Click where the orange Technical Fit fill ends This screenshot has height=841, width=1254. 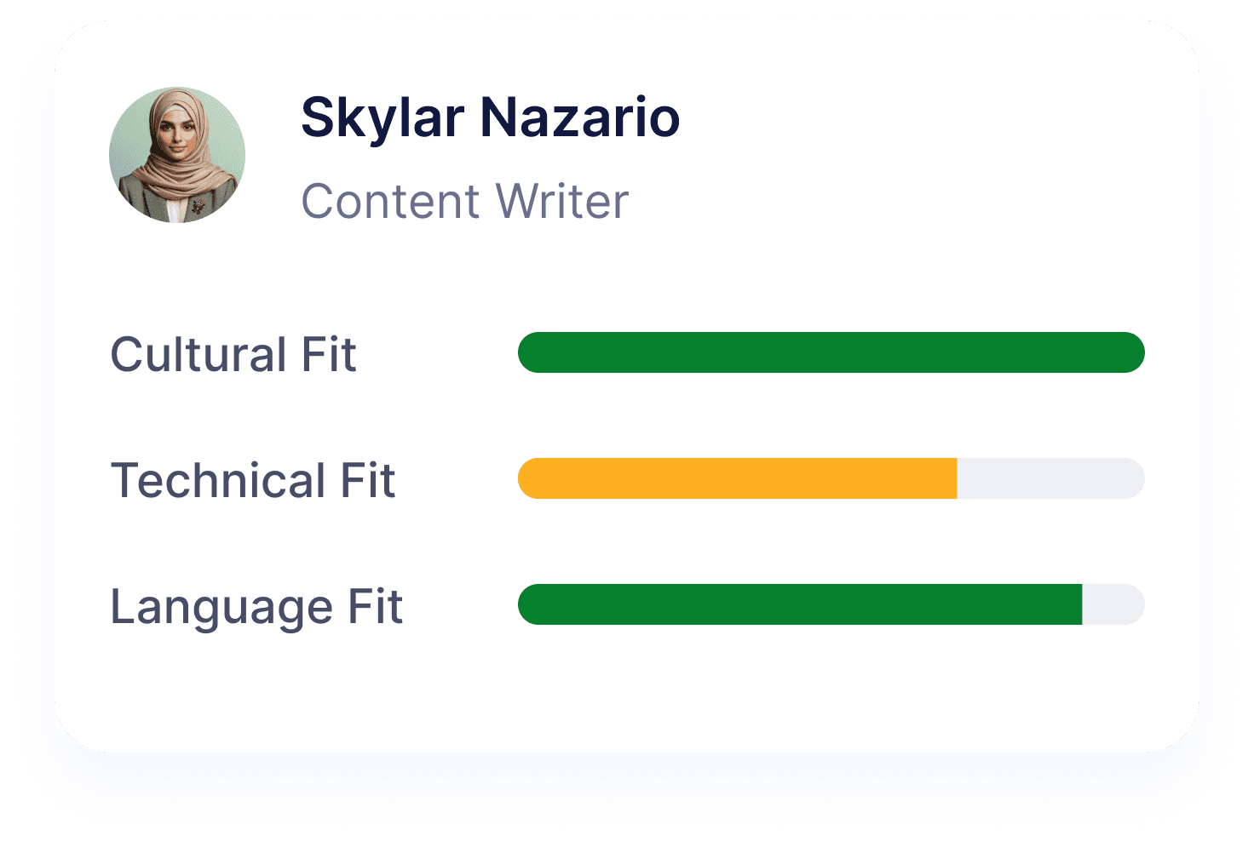(x=957, y=478)
